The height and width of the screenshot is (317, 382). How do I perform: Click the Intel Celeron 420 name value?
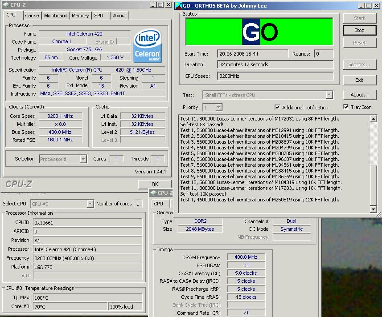(85, 34)
